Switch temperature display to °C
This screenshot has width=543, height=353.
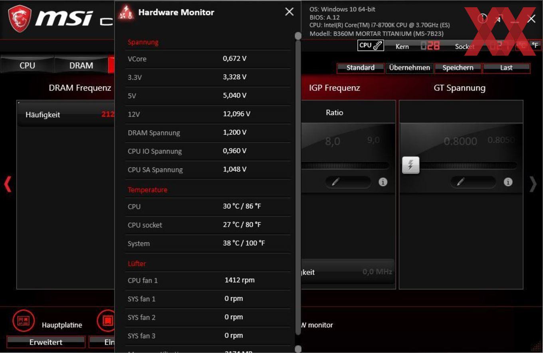tap(521, 45)
